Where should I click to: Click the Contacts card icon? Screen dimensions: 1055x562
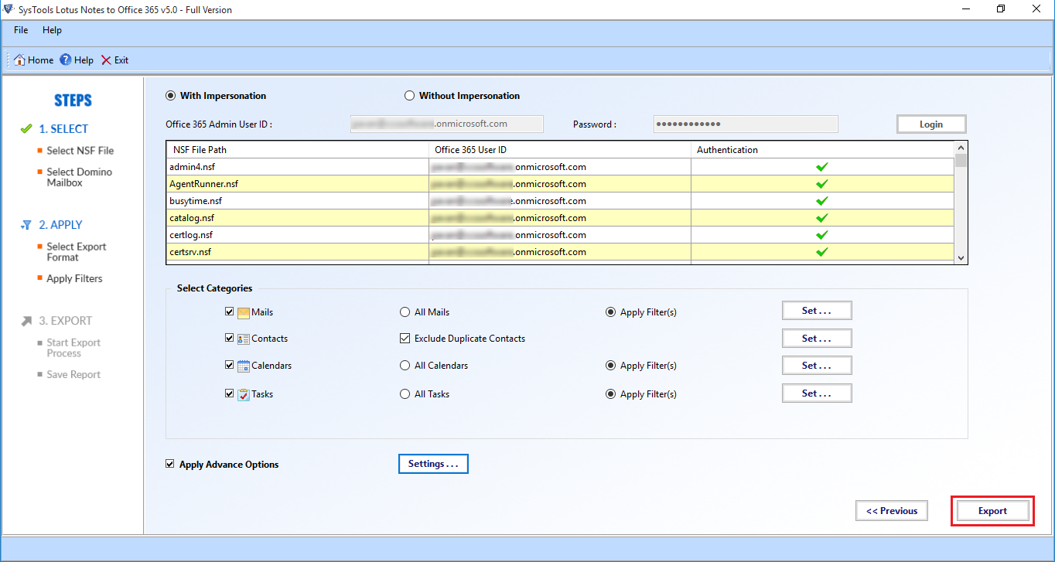point(244,338)
